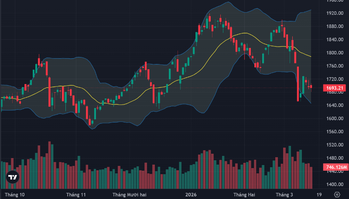Viewport: 349px width, 199px height.
Task: Click the 19 date marker on time axis
Action: pos(319,194)
